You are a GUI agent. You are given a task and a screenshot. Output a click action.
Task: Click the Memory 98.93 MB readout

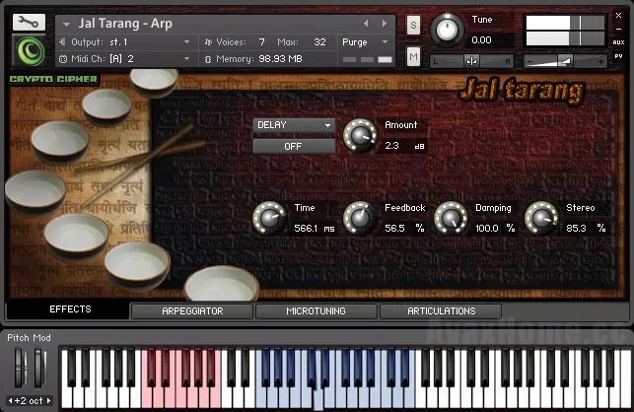coord(280,59)
